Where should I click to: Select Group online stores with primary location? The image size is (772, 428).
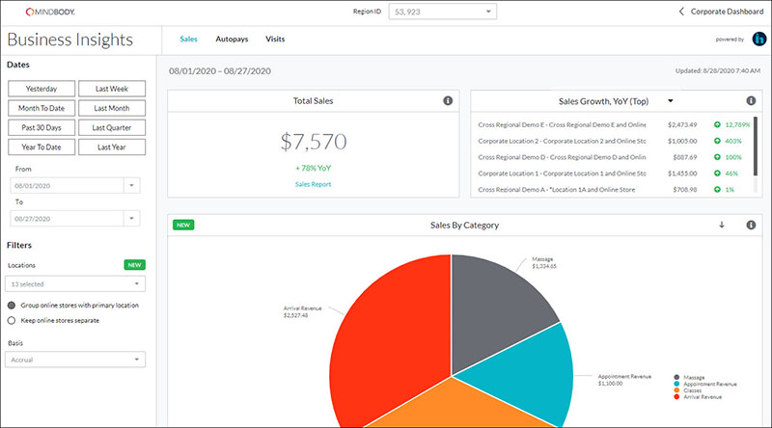(12, 306)
